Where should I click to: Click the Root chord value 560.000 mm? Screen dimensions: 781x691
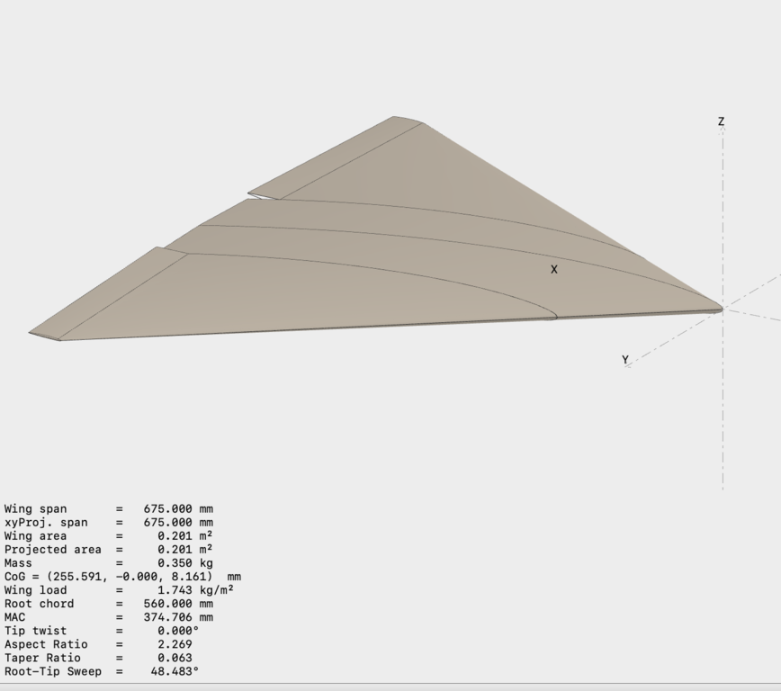click(177, 604)
